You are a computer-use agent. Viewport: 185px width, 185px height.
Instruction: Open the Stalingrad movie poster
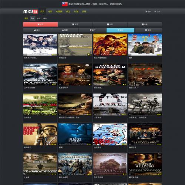point(75,164)
